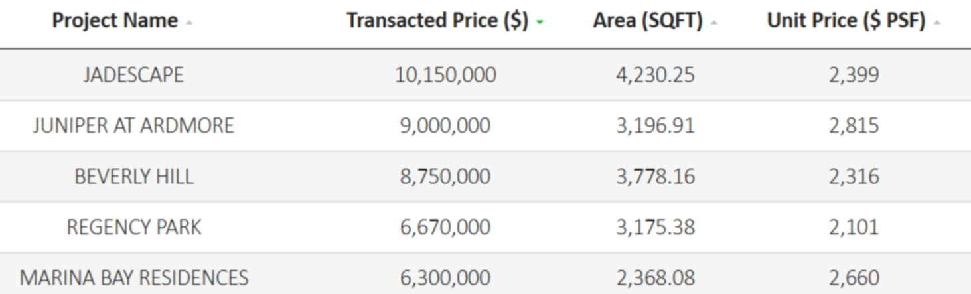
Task: Select the 4,230.25 area cell
Action: pos(654,75)
